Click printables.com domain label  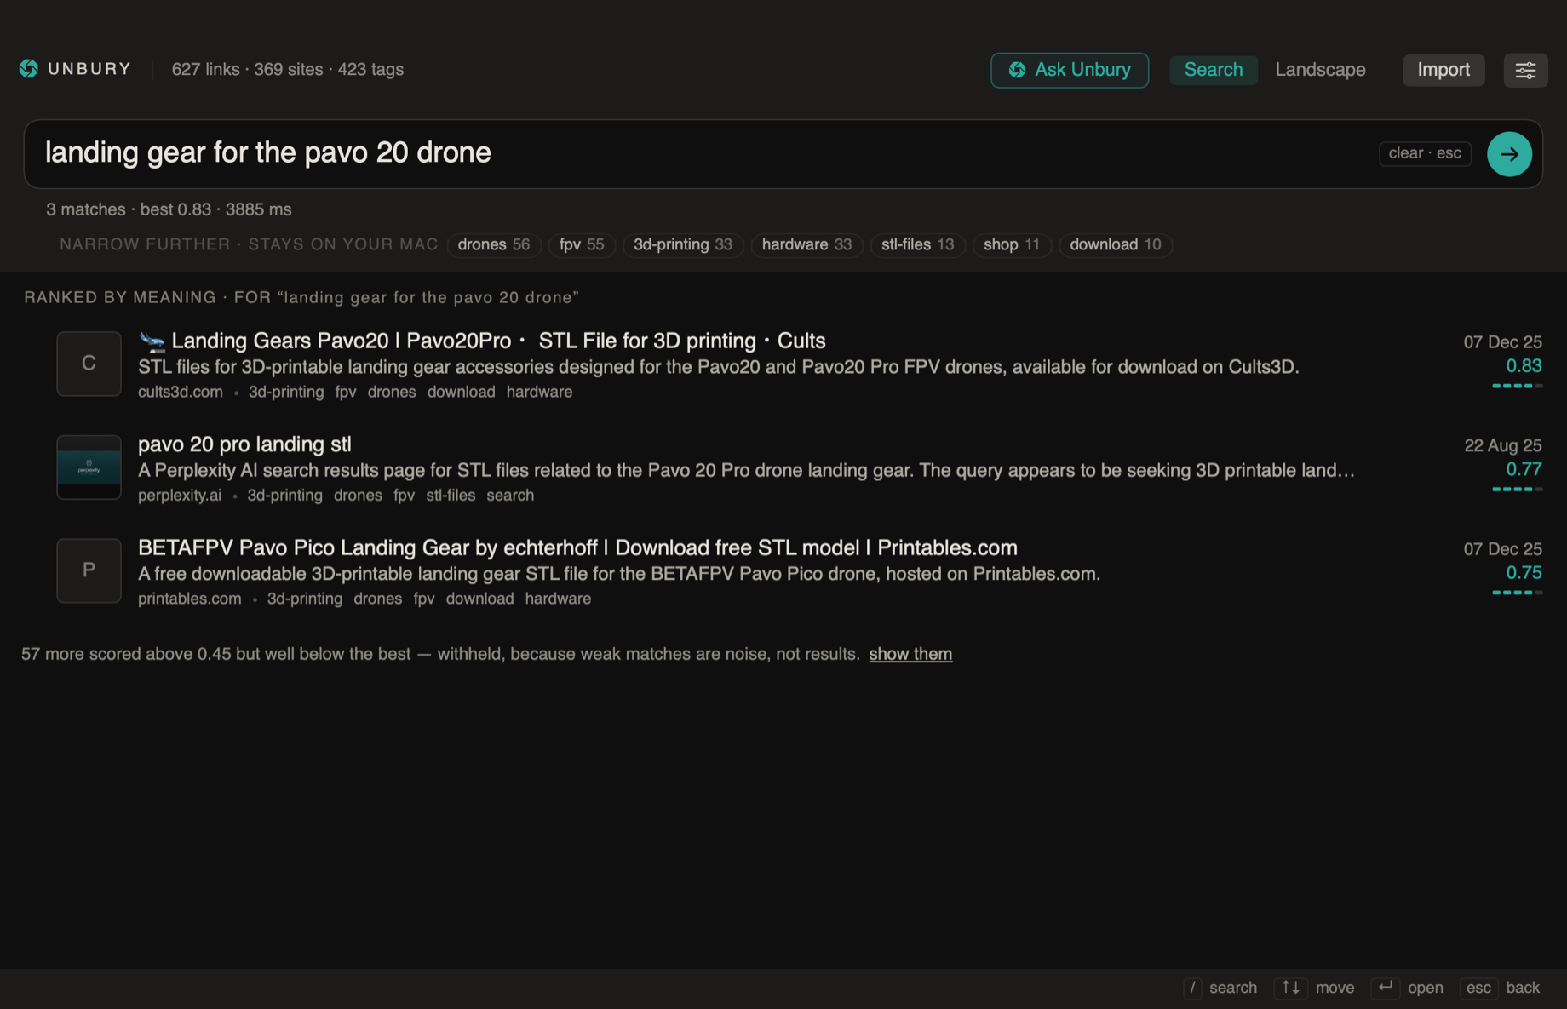pyautogui.click(x=190, y=599)
